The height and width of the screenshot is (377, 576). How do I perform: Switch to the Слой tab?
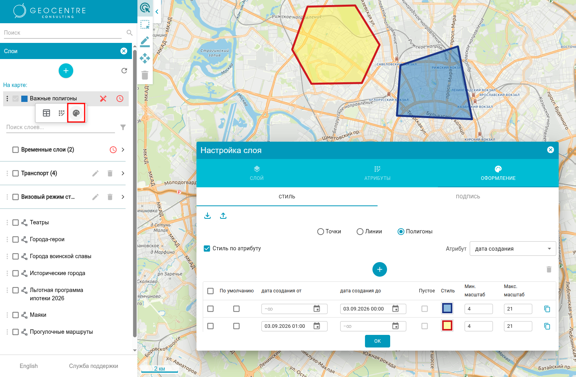(x=257, y=173)
